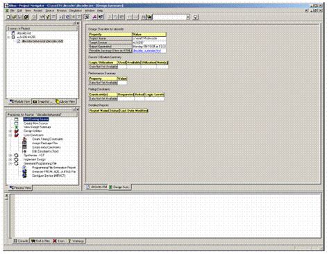Switch to the decoder.vhd editor tab

pyautogui.click(x=97, y=187)
